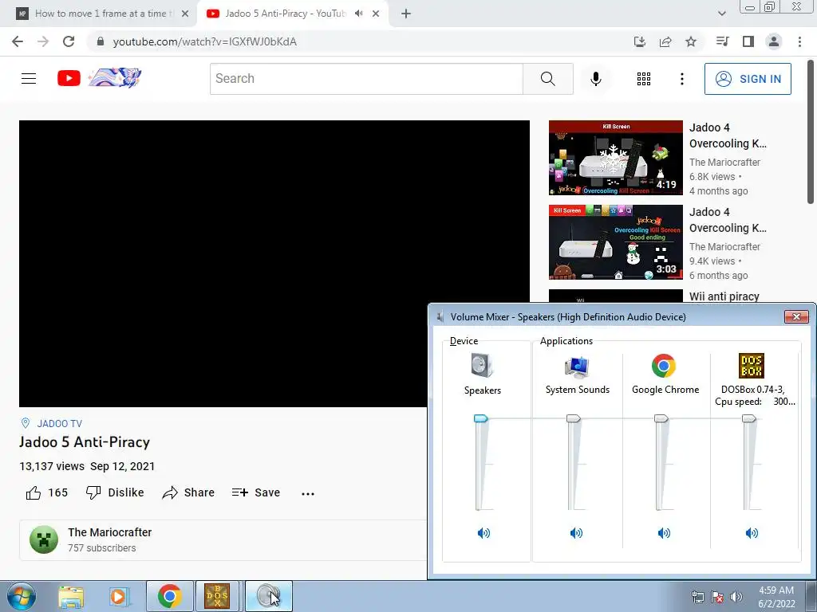This screenshot has width=817, height=612.
Task: Open the YouTube hamburger guide menu
Action: point(29,79)
